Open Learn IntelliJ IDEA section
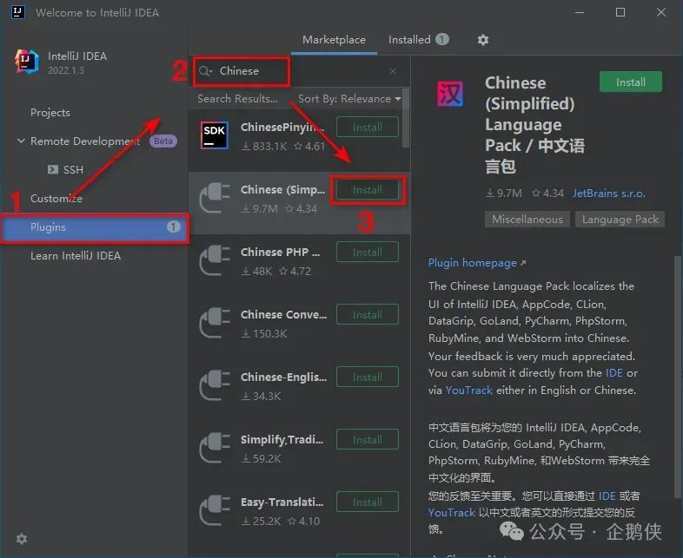The width and height of the screenshot is (683, 558). tap(76, 256)
